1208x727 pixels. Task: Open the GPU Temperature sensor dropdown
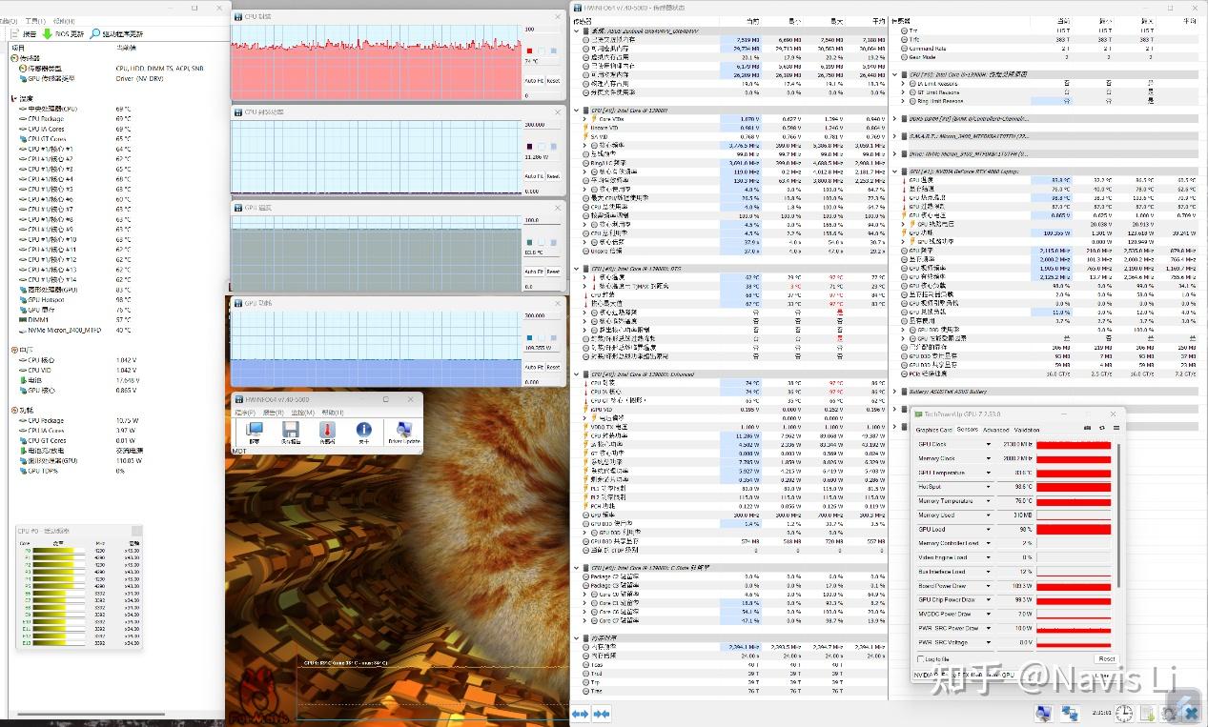[989, 473]
